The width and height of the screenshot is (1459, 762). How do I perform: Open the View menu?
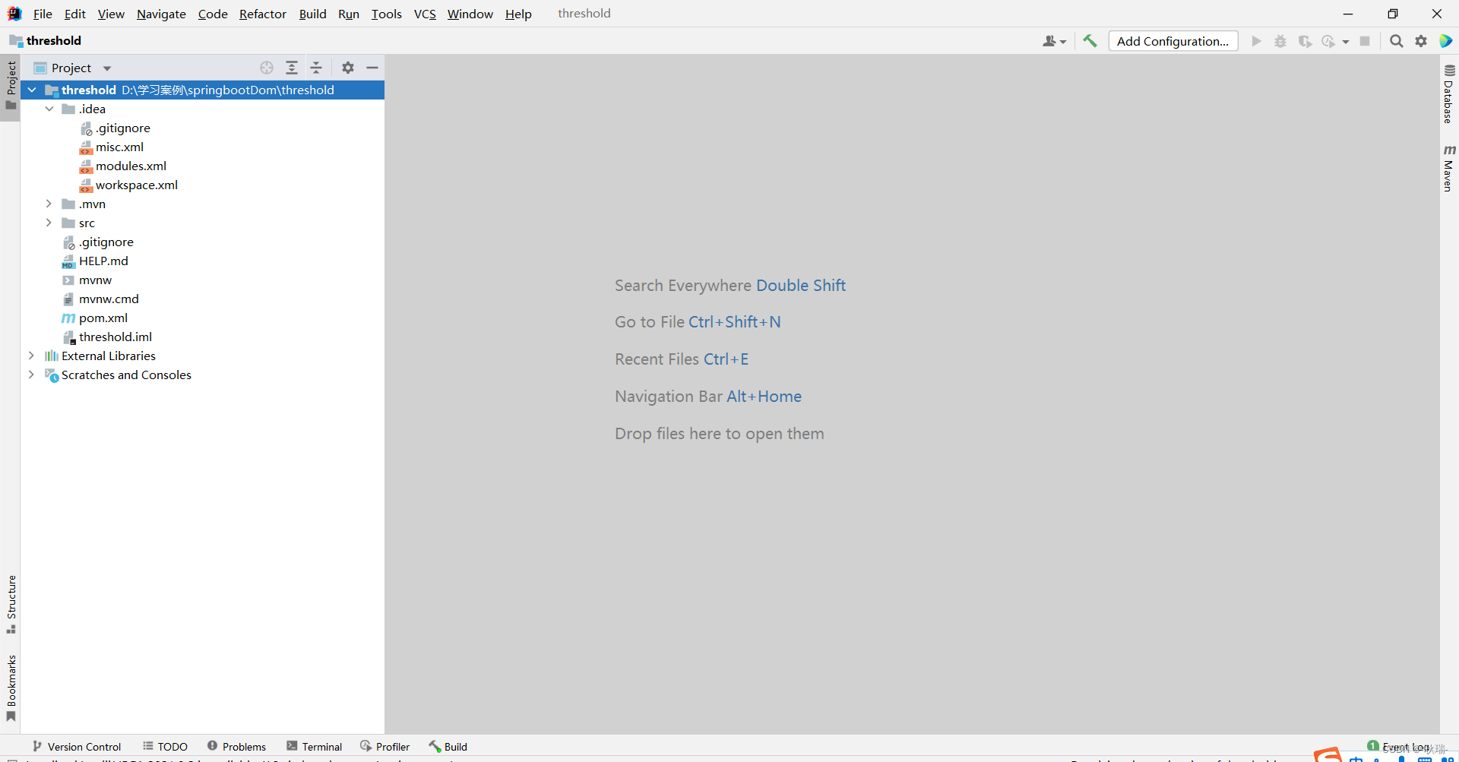click(111, 14)
